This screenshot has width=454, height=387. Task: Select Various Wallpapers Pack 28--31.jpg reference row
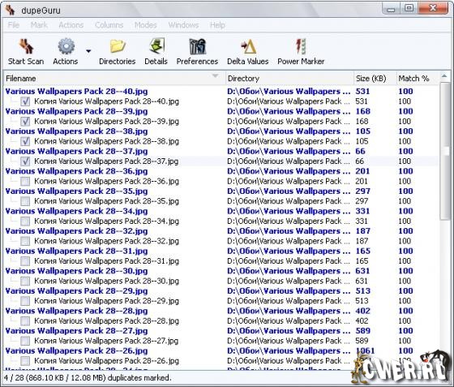click(x=221, y=252)
